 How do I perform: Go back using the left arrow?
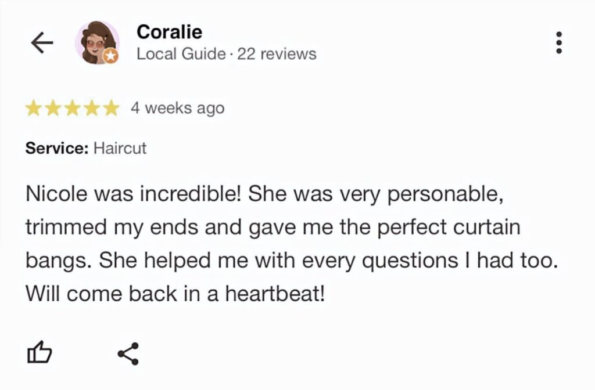[42, 43]
